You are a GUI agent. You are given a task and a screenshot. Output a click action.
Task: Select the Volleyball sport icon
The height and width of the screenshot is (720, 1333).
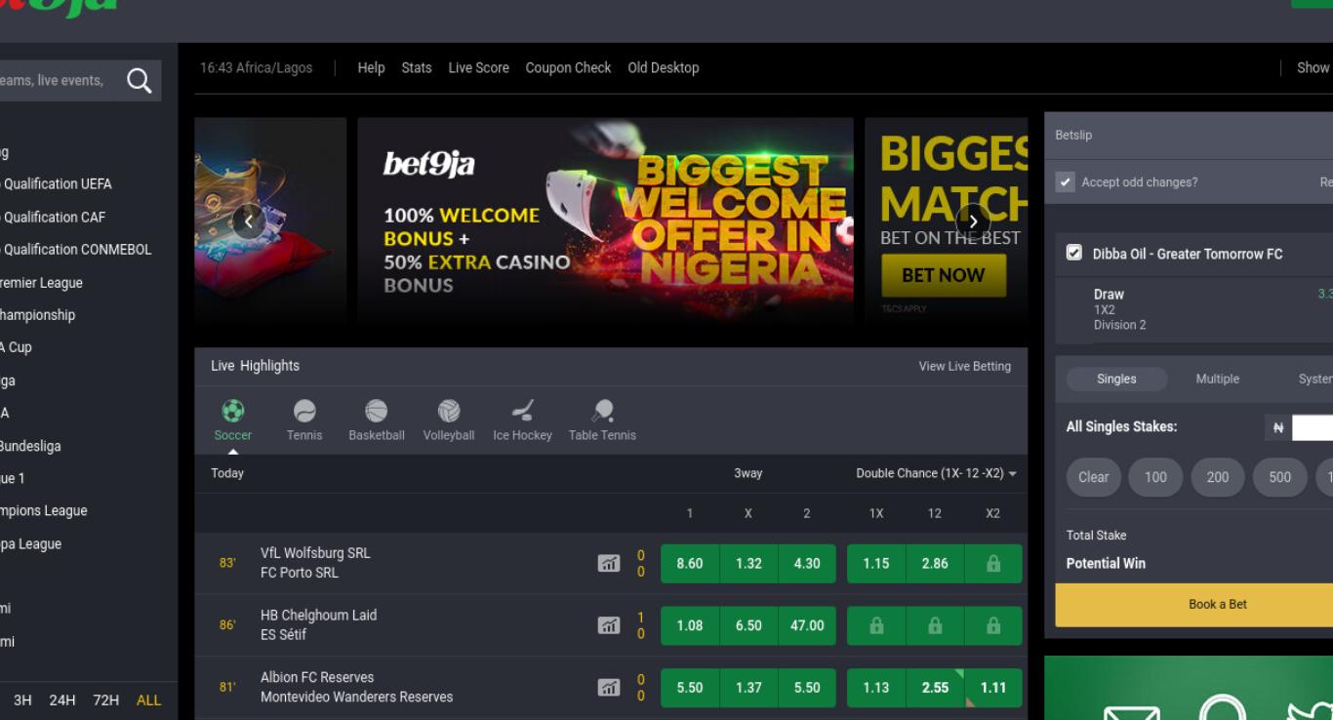(x=449, y=411)
